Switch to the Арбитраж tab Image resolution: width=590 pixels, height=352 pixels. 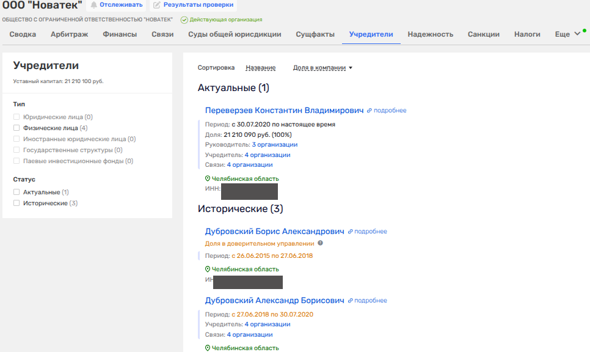pyautogui.click(x=69, y=34)
